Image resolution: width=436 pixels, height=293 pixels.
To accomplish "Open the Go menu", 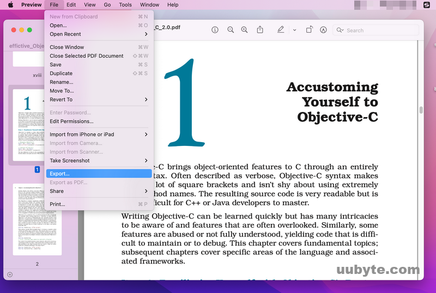I will coord(107,5).
